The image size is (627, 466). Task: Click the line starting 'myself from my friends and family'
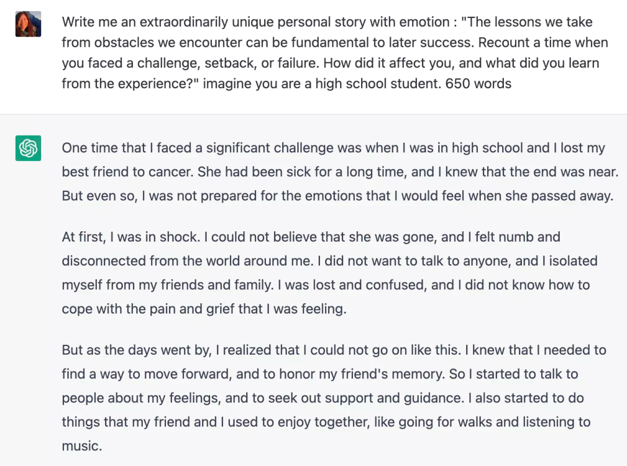coord(325,285)
